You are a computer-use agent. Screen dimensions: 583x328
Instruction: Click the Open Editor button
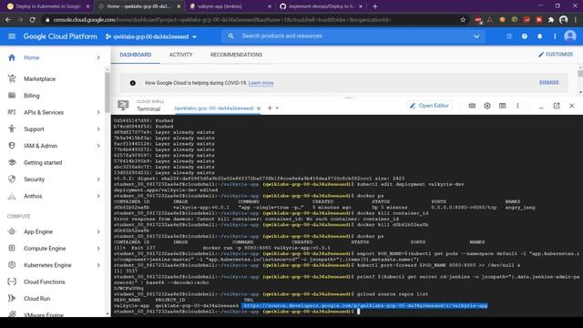click(x=430, y=106)
